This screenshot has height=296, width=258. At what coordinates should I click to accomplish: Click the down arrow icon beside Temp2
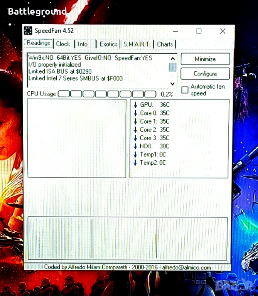(135, 163)
